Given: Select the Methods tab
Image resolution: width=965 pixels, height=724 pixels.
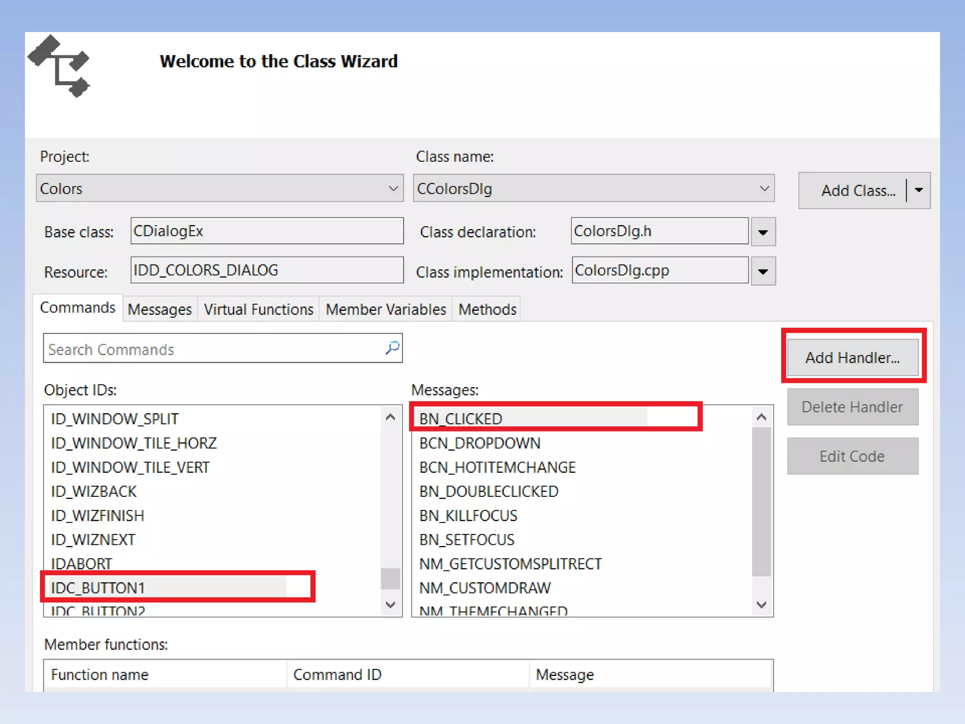Looking at the screenshot, I should [x=487, y=310].
